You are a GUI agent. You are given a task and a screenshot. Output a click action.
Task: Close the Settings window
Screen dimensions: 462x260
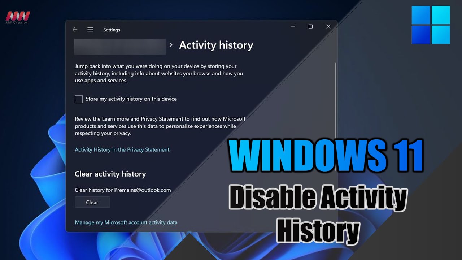coord(328,26)
